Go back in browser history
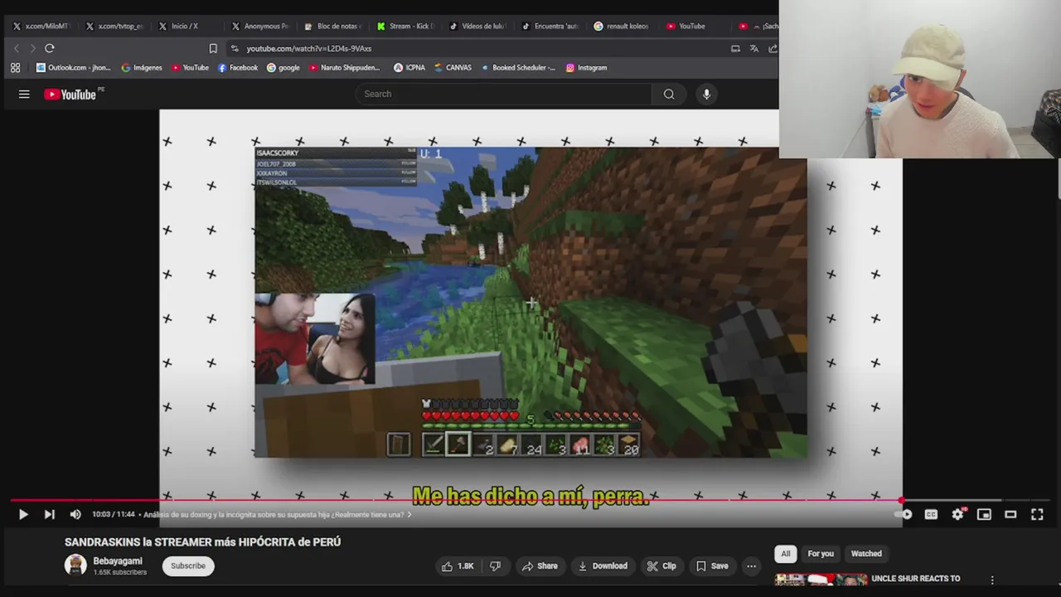This screenshot has height=597, width=1061. click(16, 48)
